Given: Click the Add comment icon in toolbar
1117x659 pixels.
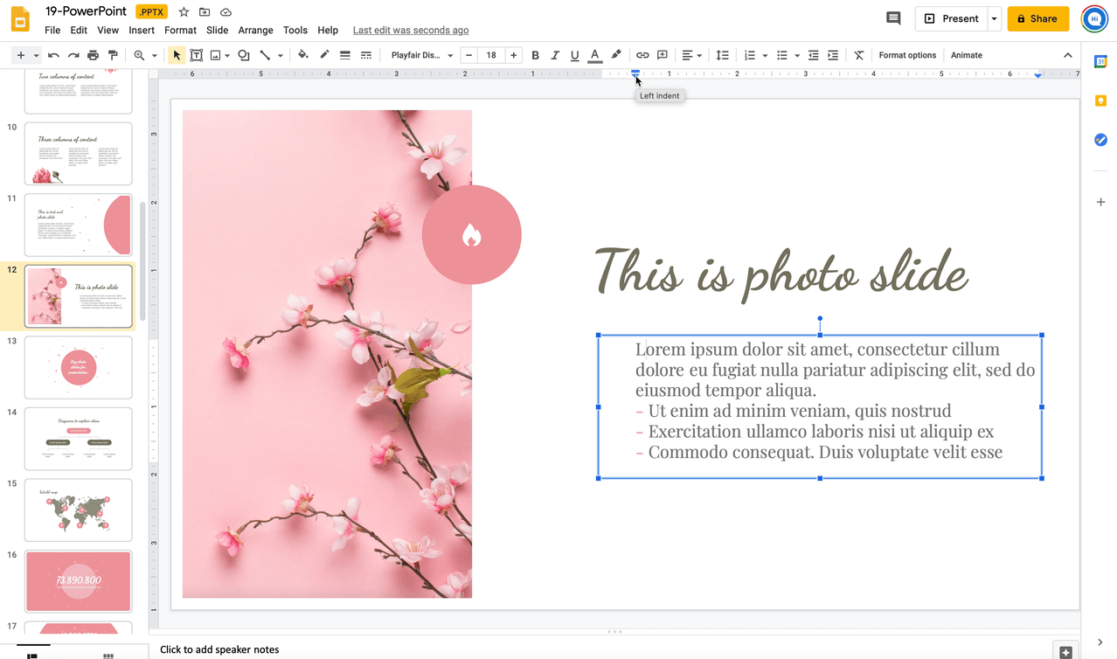Looking at the screenshot, I should pyautogui.click(x=663, y=55).
